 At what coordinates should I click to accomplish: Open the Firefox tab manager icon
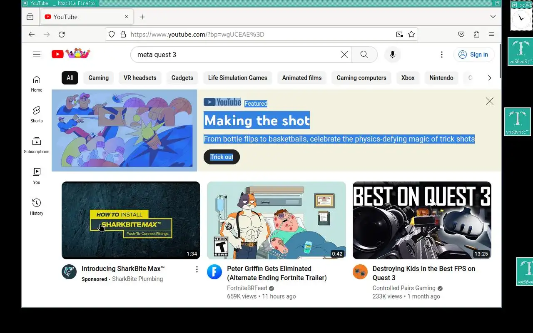30,17
